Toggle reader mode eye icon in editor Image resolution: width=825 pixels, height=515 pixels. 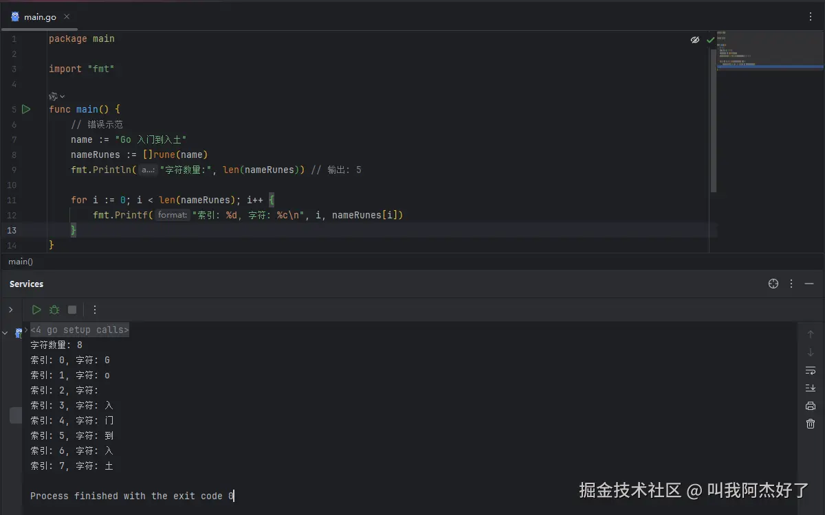click(x=695, y=40)
